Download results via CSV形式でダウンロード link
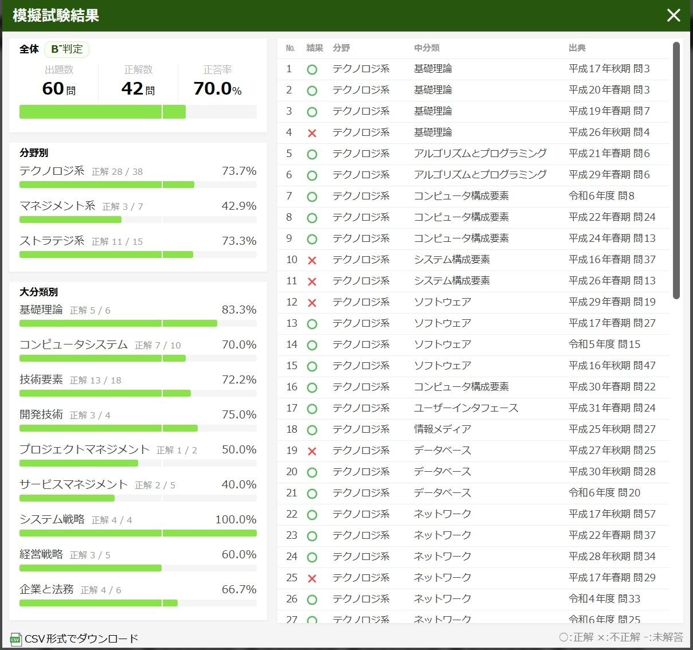Screen dimensions: 693x650 click(81, 639)
